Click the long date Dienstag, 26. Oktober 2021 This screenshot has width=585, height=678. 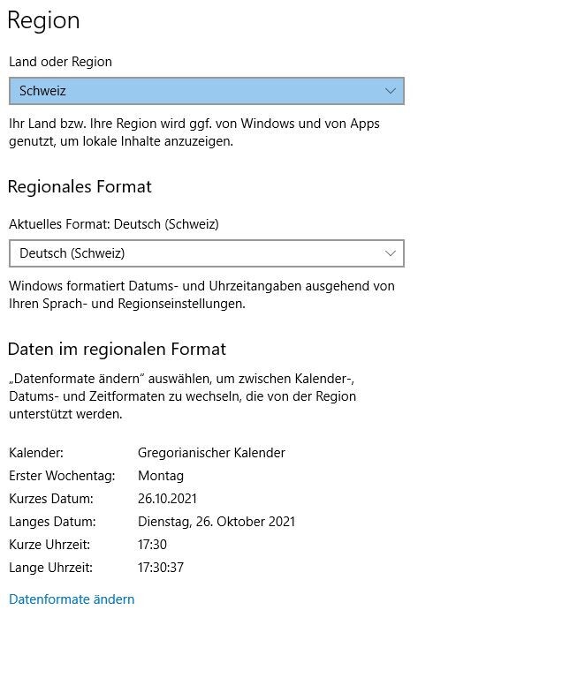(x=217, y=522)
